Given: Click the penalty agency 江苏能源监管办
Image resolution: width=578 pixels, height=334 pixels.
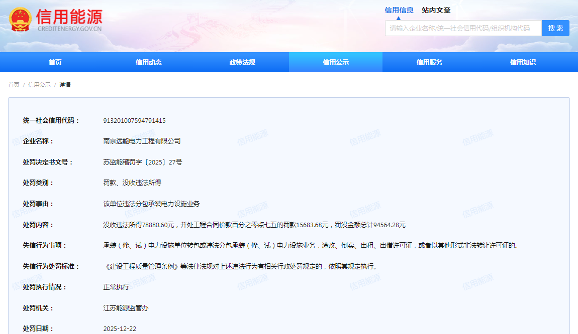Looking at the screenshot, I should pyautogui.click(x=126, y=308).
